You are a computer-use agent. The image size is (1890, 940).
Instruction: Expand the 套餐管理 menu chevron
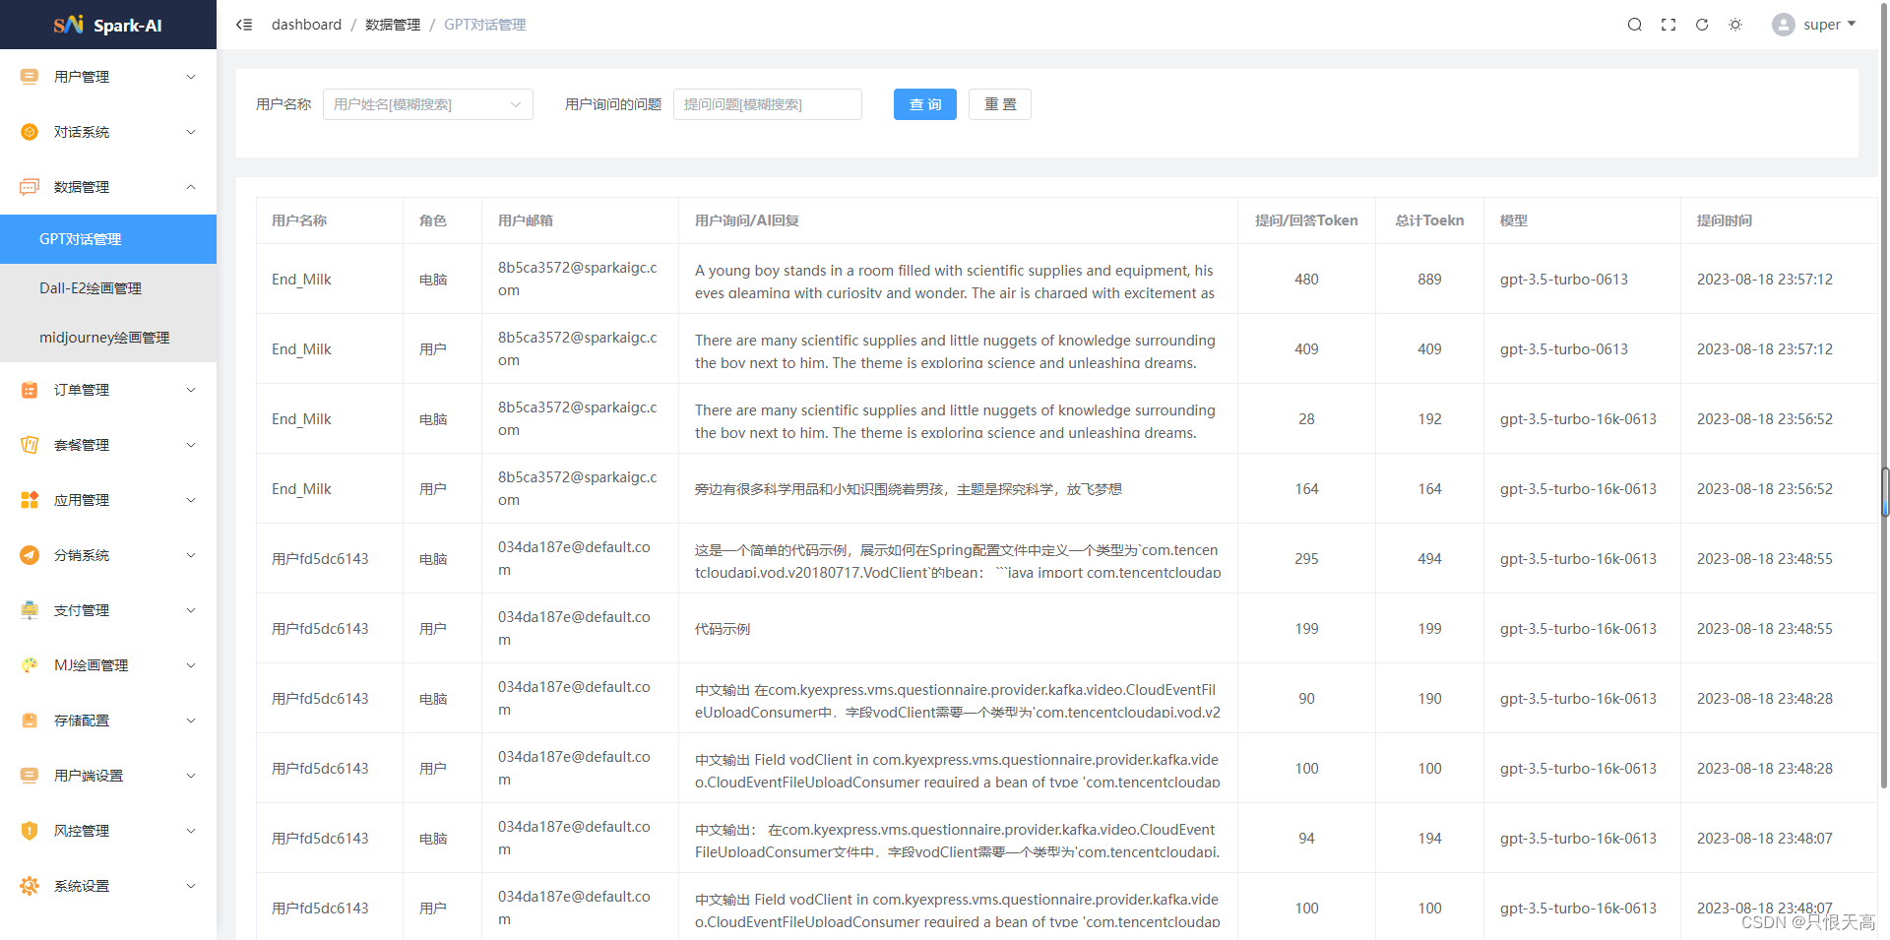[191, 445]
